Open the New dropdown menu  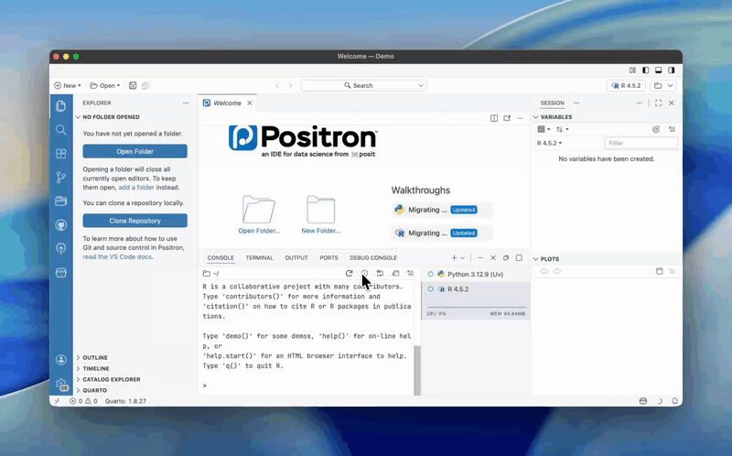[68, 85]
